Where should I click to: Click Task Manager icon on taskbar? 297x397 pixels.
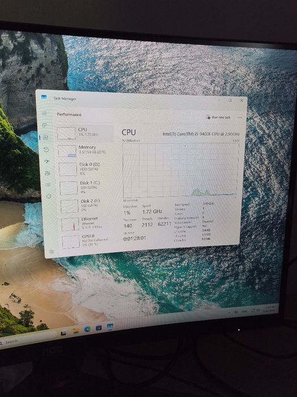click(110, 327)
